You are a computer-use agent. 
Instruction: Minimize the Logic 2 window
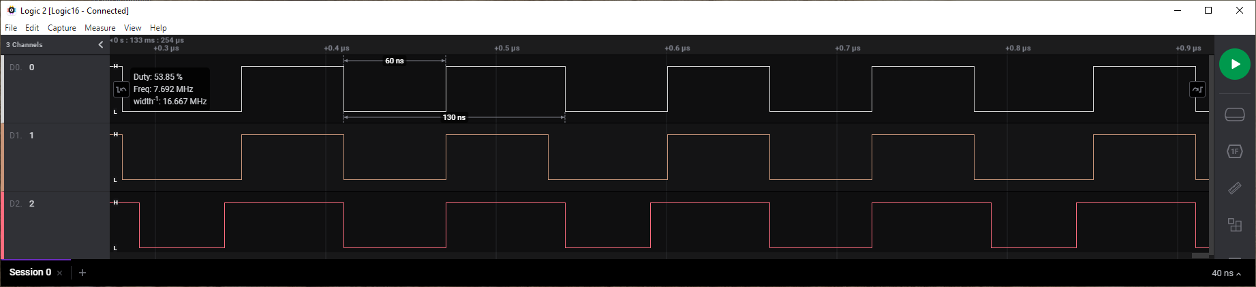tap(1177, 10)
